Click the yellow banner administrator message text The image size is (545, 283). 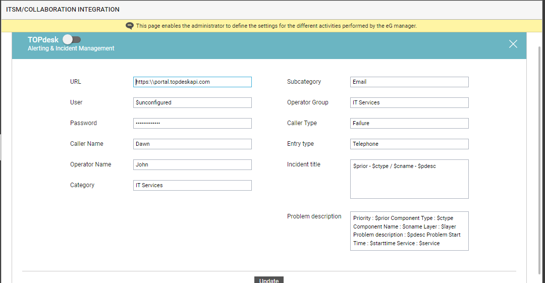277,26
